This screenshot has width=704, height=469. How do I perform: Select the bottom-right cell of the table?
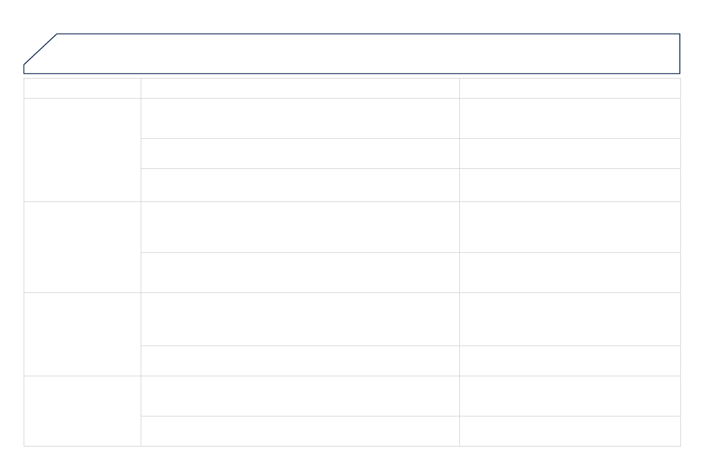tap(570, 431)
